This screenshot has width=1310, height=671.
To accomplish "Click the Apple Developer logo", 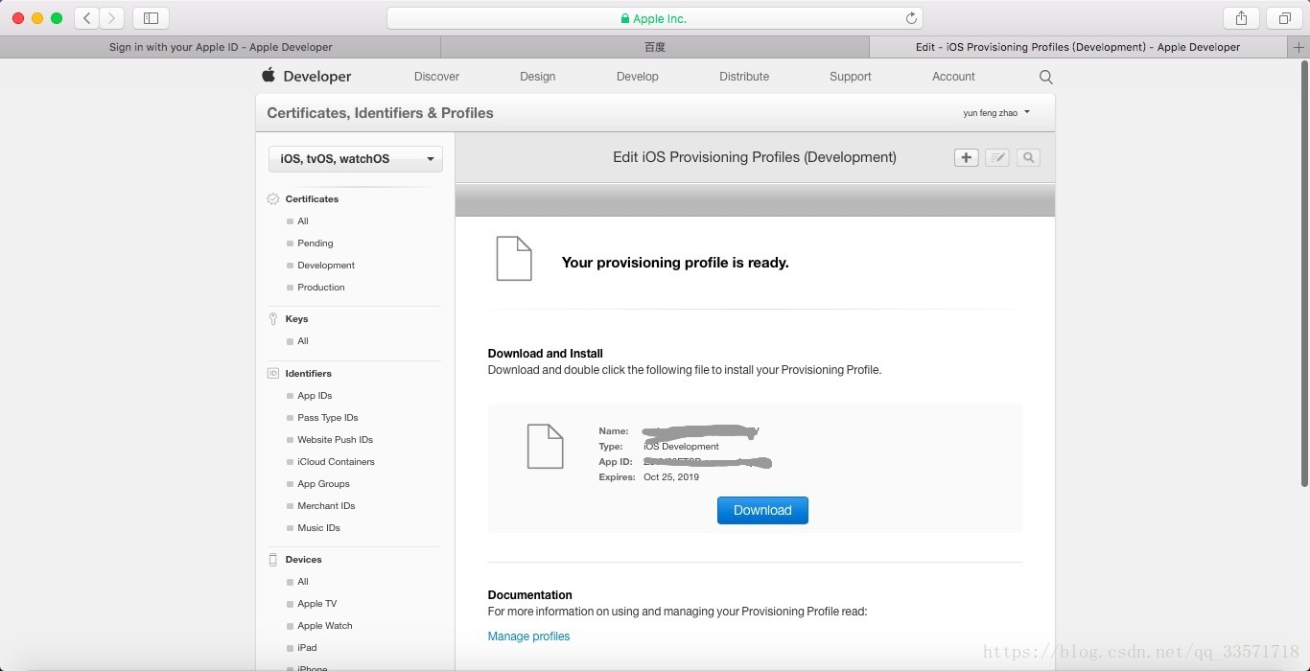I will (307, 76).
